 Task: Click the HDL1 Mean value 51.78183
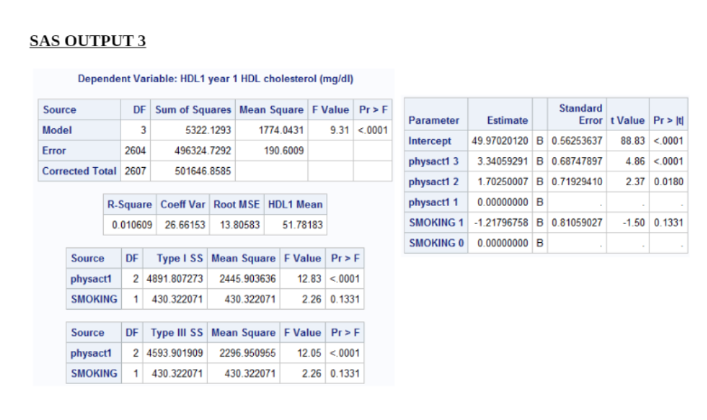click(303, 225)
